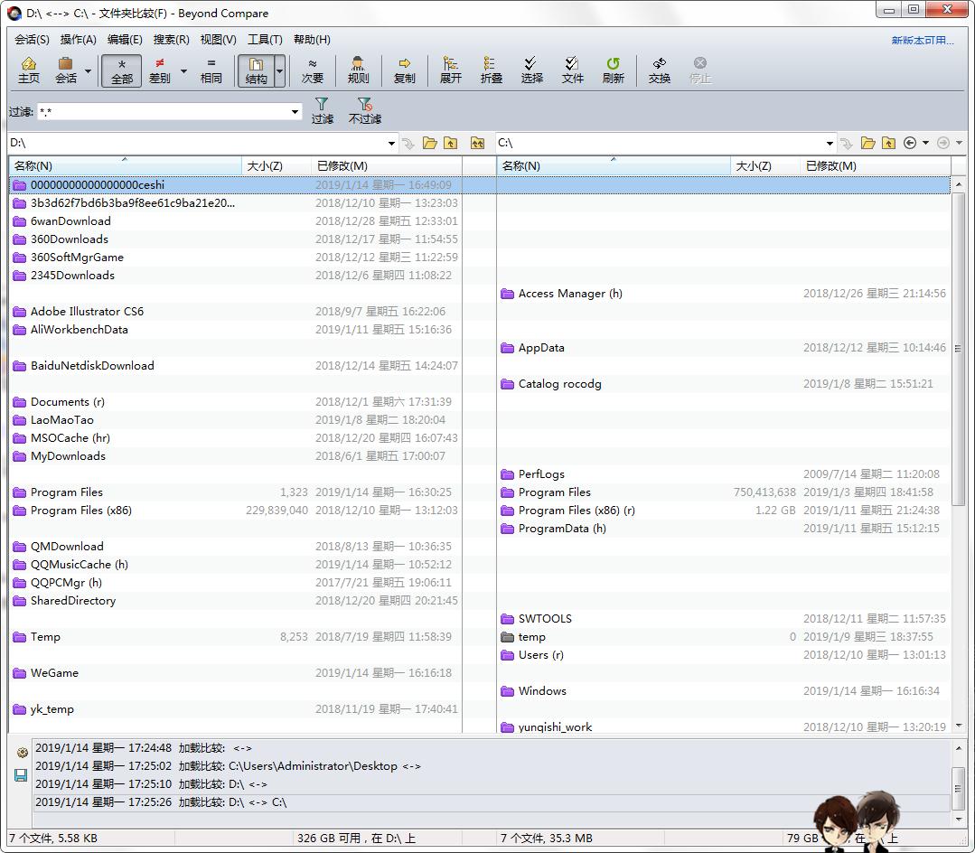Open the 会话(S) menu

[x=32, y=40]
